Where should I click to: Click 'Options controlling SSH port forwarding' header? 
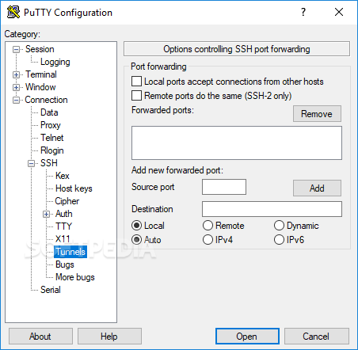(x=237, y=49)
